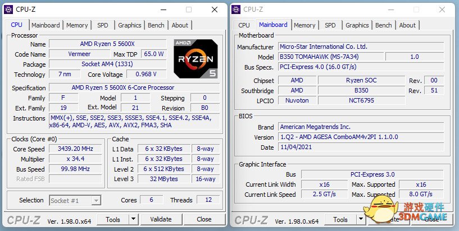Click the Current Link Speed value 2.5 GT/s
This screenshot has width=459, height=231.
(x=324, y=194)
